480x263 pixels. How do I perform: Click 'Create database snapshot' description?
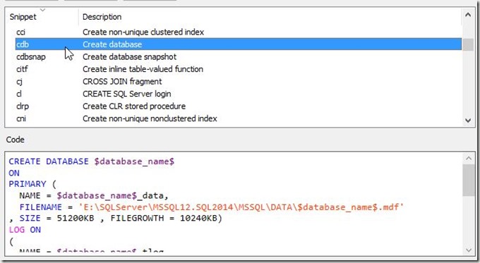point(129,57)
